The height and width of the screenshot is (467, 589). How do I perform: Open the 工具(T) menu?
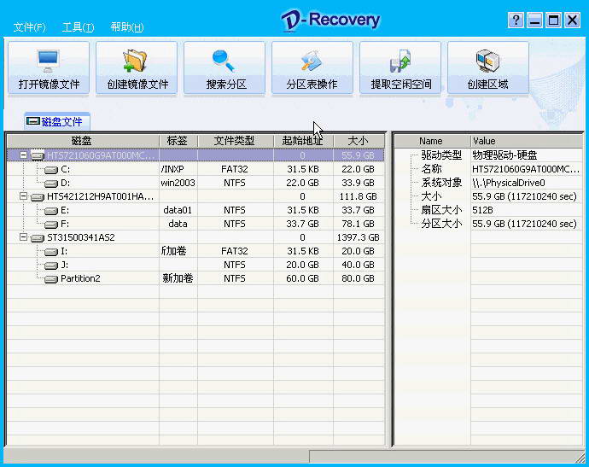pyautogui.click(x=79, y=27)
